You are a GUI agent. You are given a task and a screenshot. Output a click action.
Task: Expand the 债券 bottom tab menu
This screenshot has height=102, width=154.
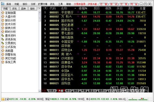click(102, 91)
